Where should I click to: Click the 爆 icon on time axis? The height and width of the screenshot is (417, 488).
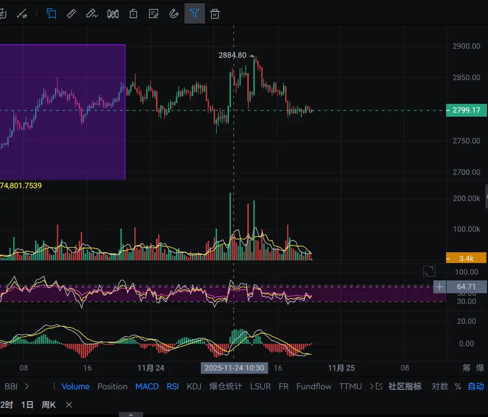pyautogui.click(x=480, y=368)
